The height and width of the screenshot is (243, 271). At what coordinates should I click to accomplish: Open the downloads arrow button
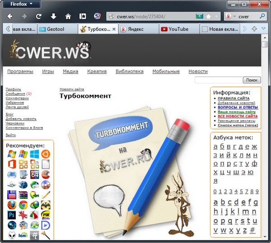pyautogui.click(x=53, y=16)
